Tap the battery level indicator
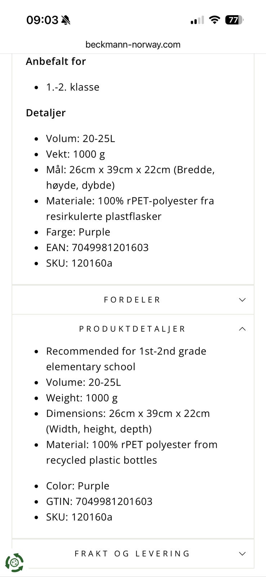The width and height of the screenshot is (266, 577). click(234, 20)
